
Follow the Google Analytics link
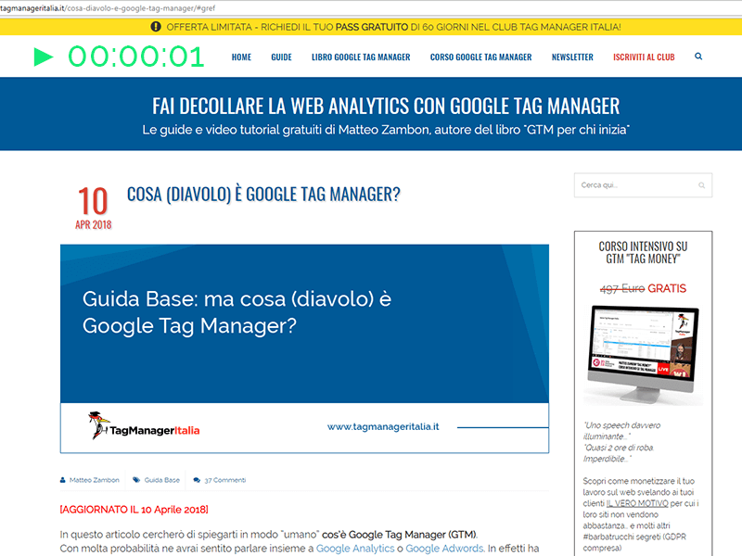[x=355, y=549]
